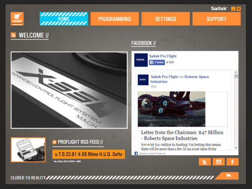Click the Facebook feed scrollbar up arrow

236,72
